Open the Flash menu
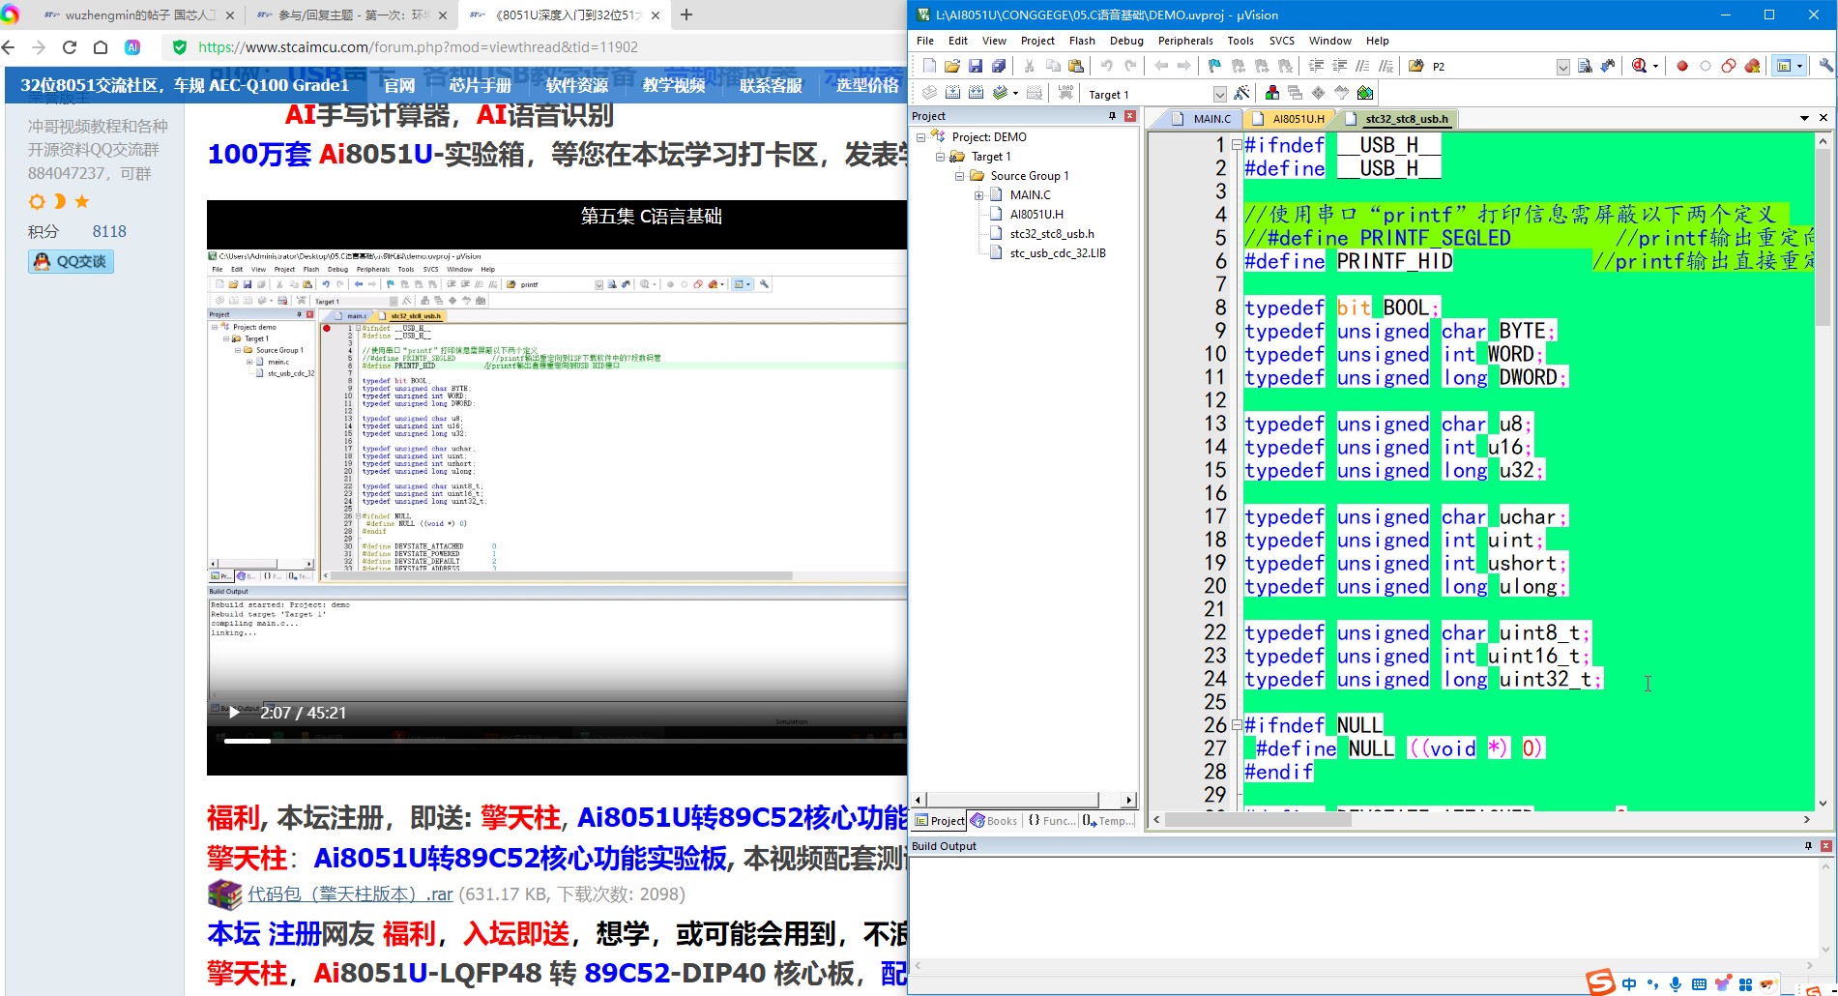Viewport: 1838px width, 996px height. [x=1082, y=41]
